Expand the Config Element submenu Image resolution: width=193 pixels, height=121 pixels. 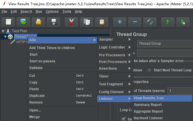coord(115,92)
